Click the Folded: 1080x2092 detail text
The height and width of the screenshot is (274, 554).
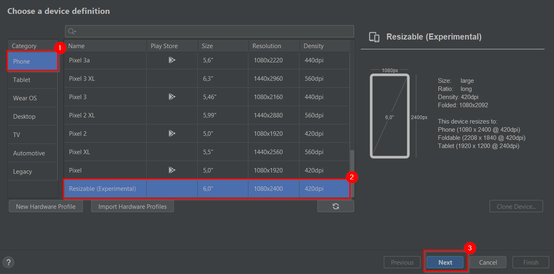pos(463,105)
